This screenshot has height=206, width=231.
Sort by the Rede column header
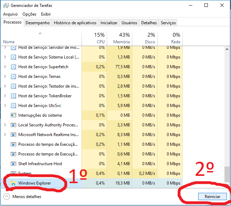pos(170,38)
